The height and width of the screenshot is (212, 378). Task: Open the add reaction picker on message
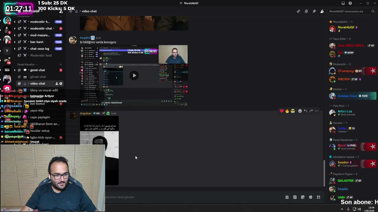point(300,111)
